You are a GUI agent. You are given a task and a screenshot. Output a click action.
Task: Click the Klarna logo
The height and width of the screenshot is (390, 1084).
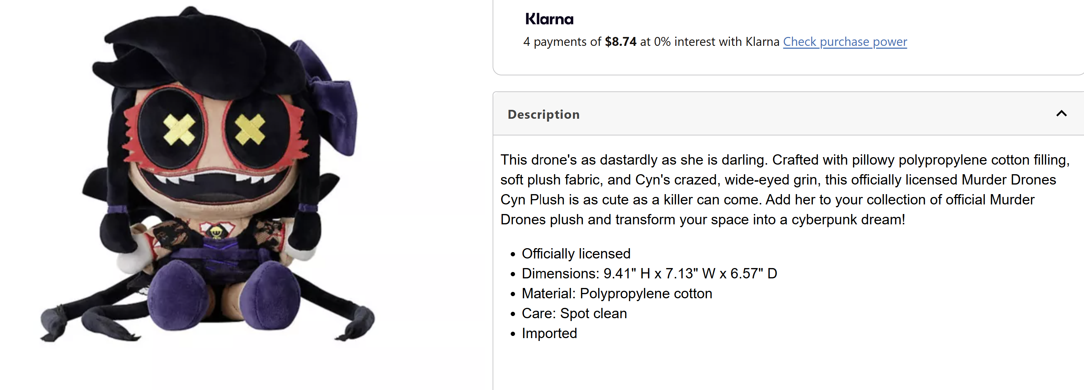tap(549, 19)
